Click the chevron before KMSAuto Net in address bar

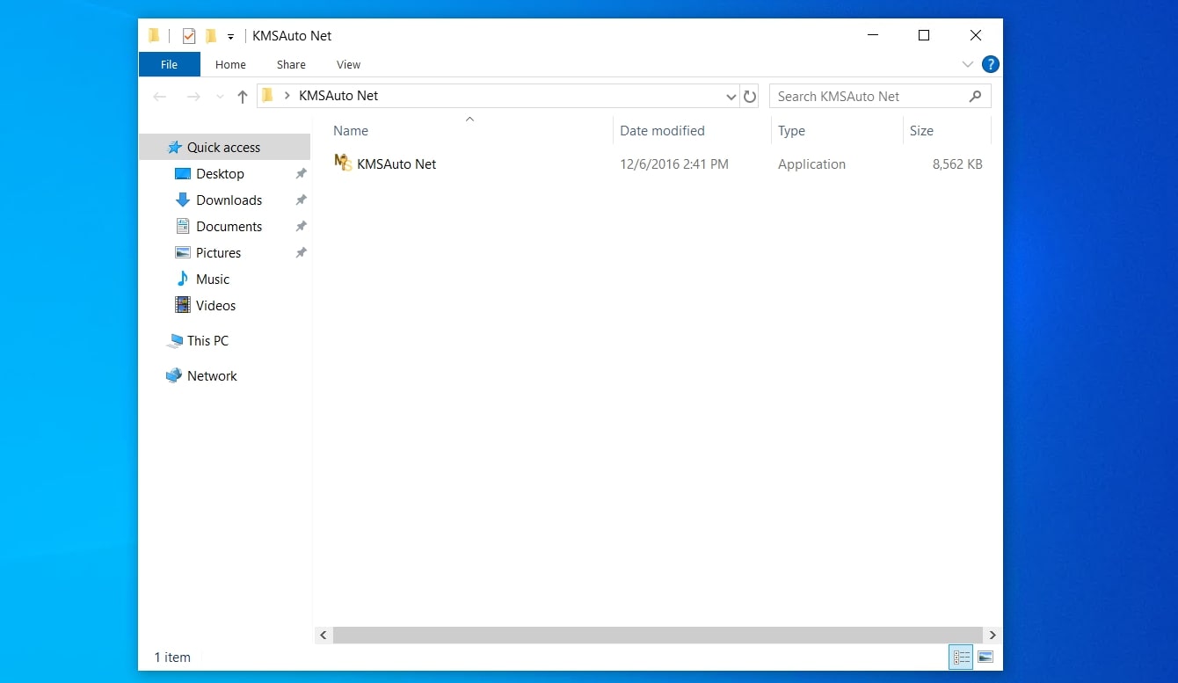[287, 96]
